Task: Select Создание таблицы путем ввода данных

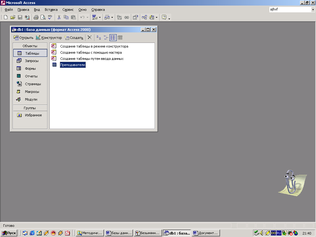Action: click(92, 59)
